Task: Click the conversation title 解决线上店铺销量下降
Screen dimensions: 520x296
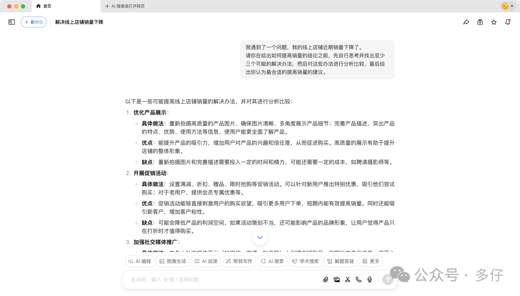Action: coord(79,22)
